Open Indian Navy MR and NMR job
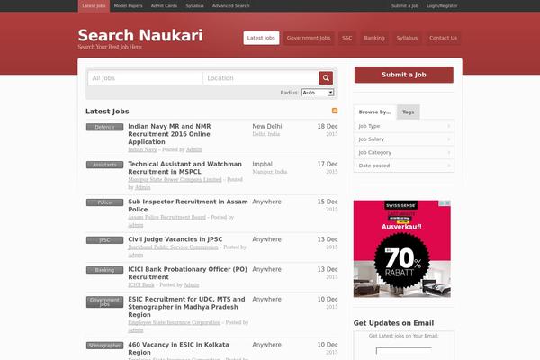 pyautogui.click(x=169, y=134)
